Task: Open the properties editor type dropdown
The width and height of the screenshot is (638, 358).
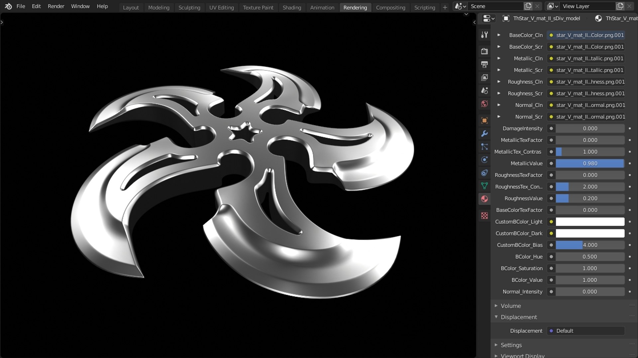Action: pos(488,19)
